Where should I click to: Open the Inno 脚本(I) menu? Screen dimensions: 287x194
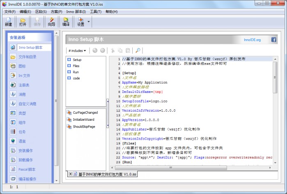76,12
